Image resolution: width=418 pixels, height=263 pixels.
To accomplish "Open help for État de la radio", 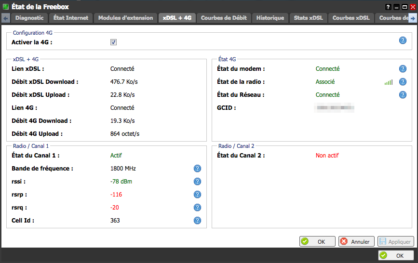I will click(x=403, y=82).
